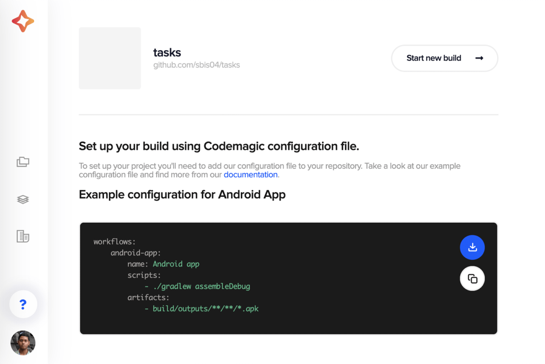Screen dimensions: 545x364
Task: Click the 'scripts:' line in the code
Action: click(x=144, y=275)
